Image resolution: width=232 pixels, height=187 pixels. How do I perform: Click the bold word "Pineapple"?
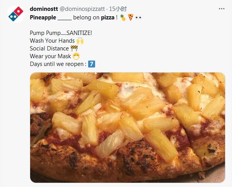(43, 17)
